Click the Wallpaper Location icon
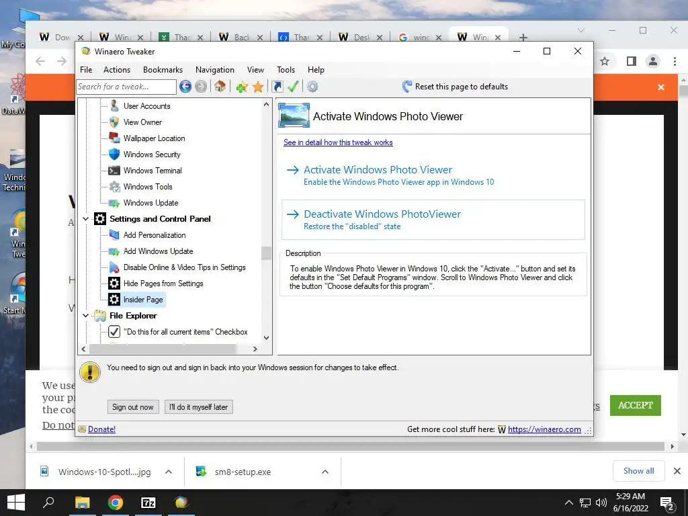Image resolution: width=688 pixels, height=516 pixels. [x=114, y=138]
